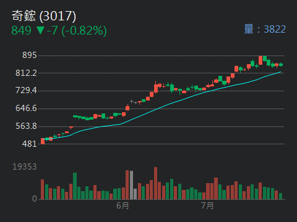297x222 pixels.
Task: Click the 729.4 price axis label
Action: pyautogui.click(x=26, y=90)
